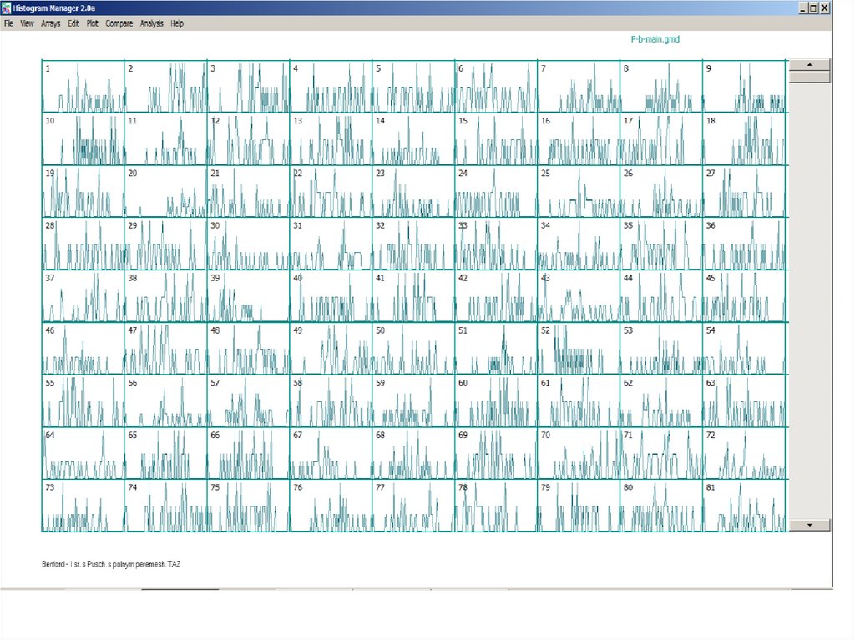Select histogram number 9
The image size is (855, 640).
point(744,87)
